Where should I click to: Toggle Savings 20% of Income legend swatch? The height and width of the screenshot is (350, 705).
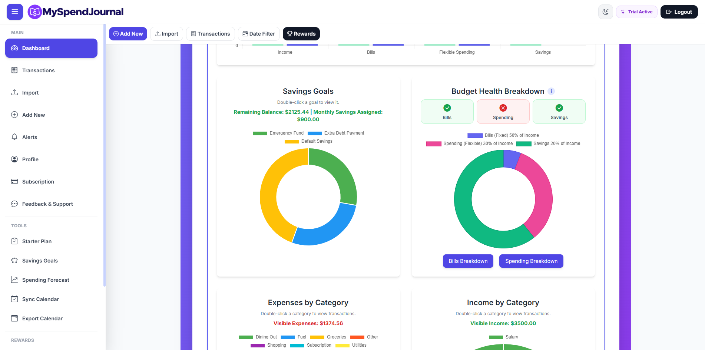[x=524, y=144]
